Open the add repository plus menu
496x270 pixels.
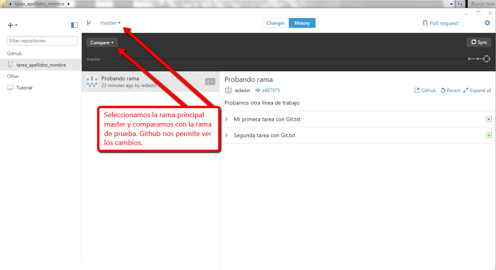click(13, 25)
